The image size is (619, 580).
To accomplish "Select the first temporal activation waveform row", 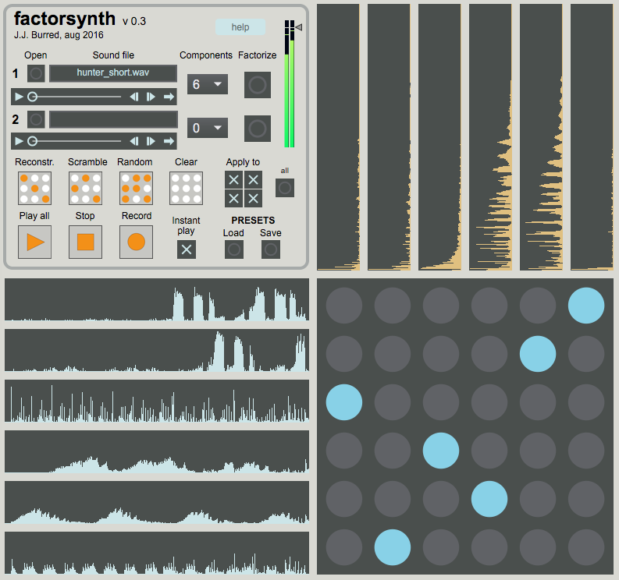I will pos(157,299).
